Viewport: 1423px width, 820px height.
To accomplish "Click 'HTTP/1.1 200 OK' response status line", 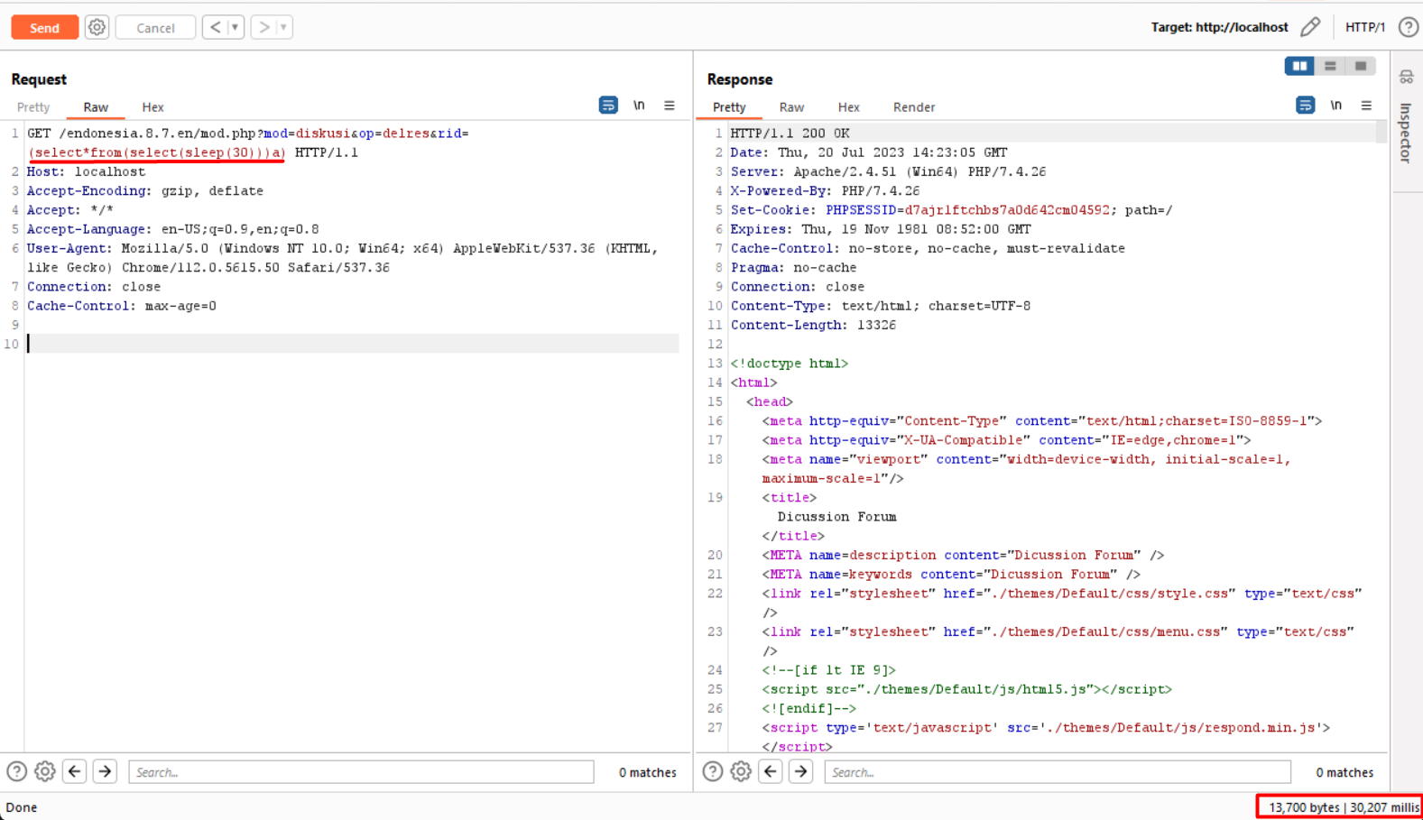I will click(x=790, y=134).
